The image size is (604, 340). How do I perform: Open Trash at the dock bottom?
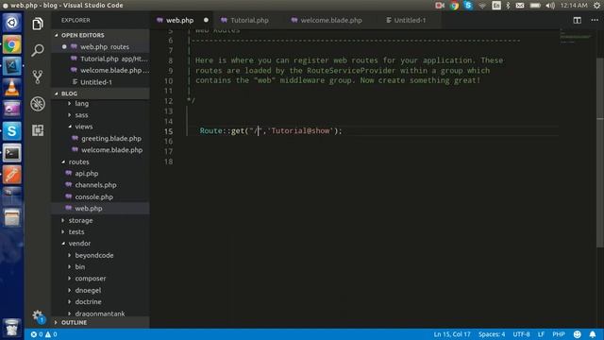pyautogui.click(x=12, y=328)
